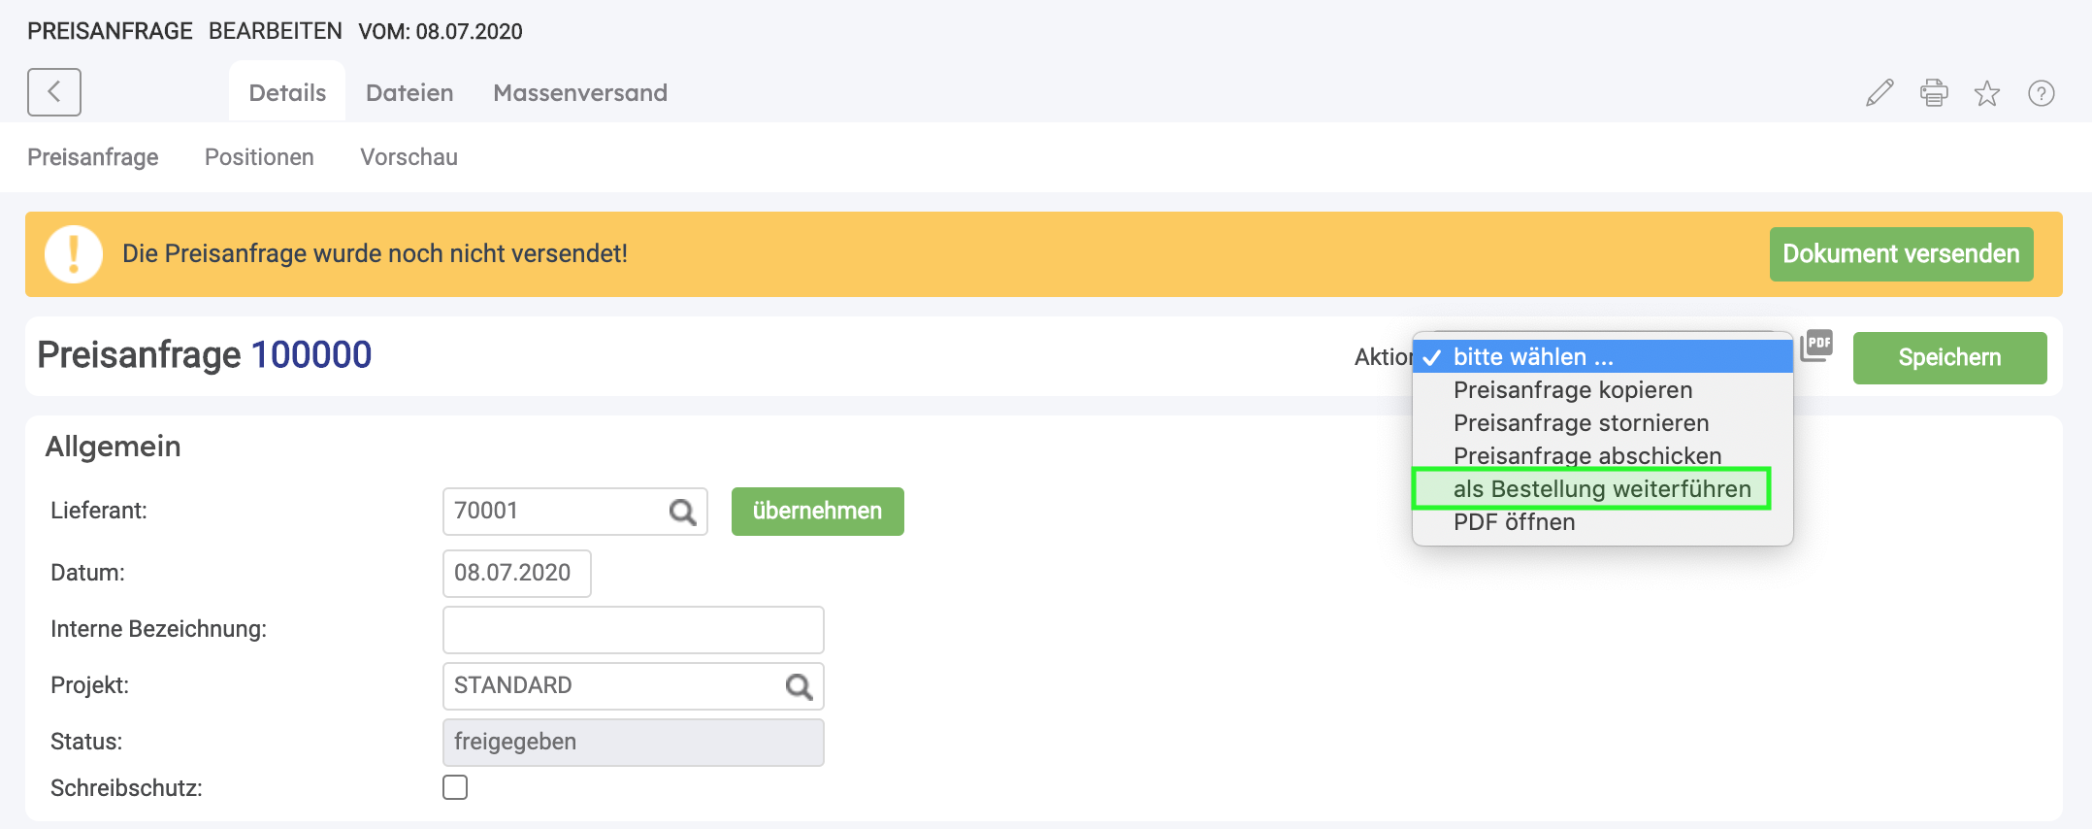Click the back arrow button

tap(54, 92)
